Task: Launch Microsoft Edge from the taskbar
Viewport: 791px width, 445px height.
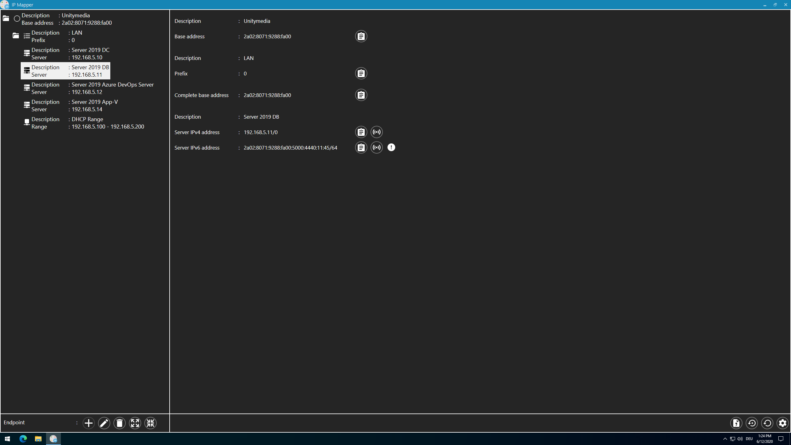Action: tap(23, 439)
